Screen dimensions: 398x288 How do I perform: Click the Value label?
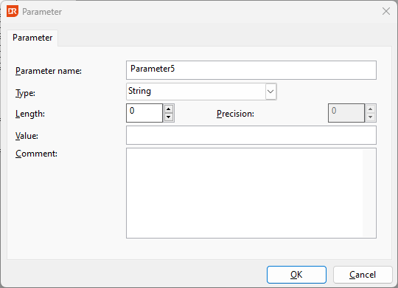click(x=27, y=136)
